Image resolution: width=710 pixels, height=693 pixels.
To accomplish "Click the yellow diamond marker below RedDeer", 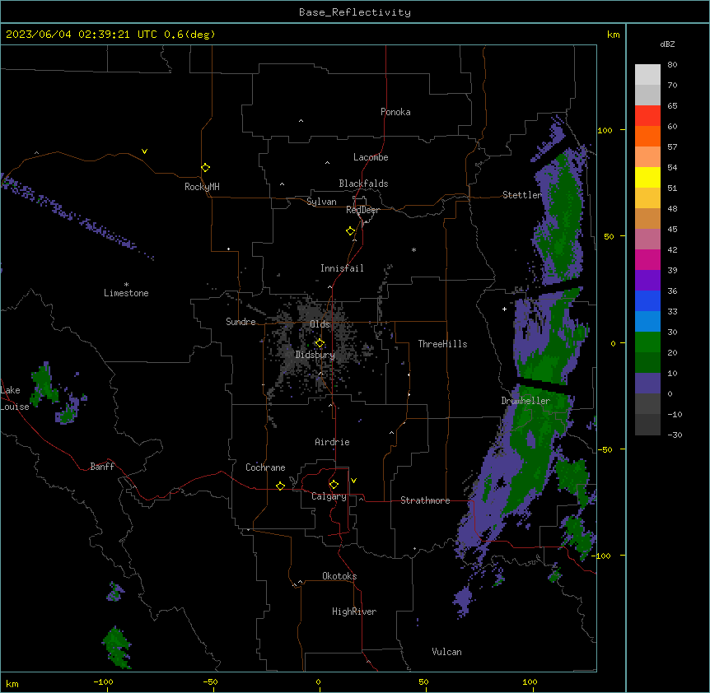I will click(350, 231).
